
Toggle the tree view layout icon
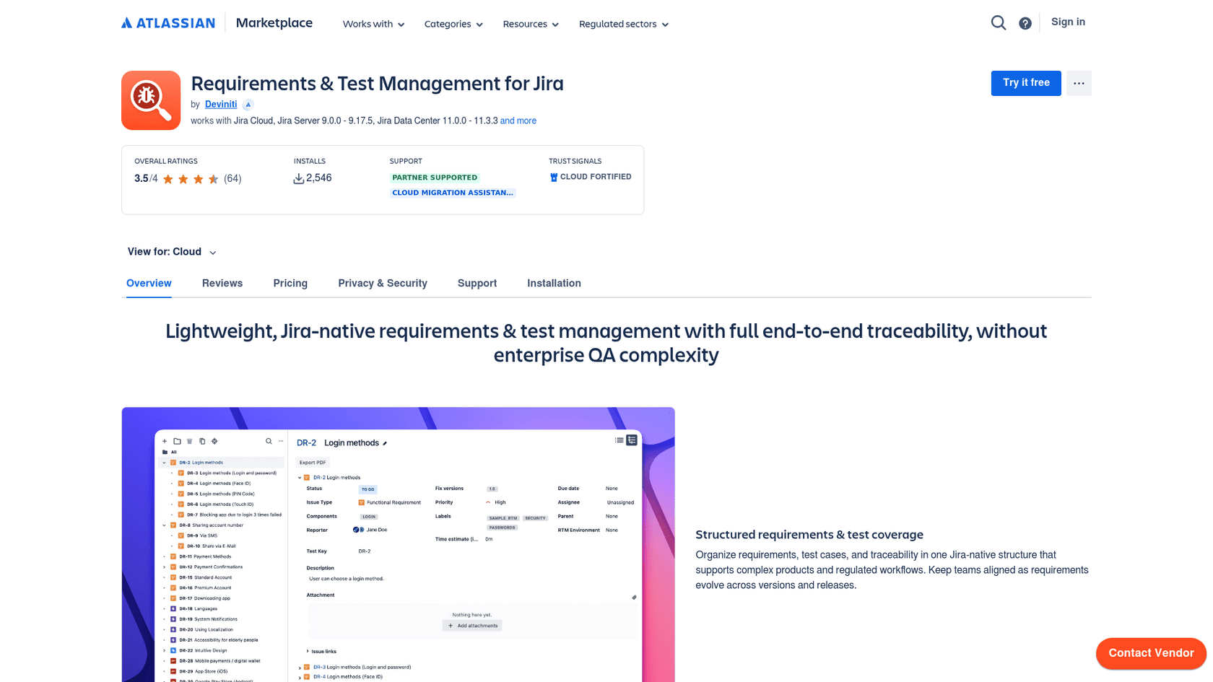click(632, 440)
